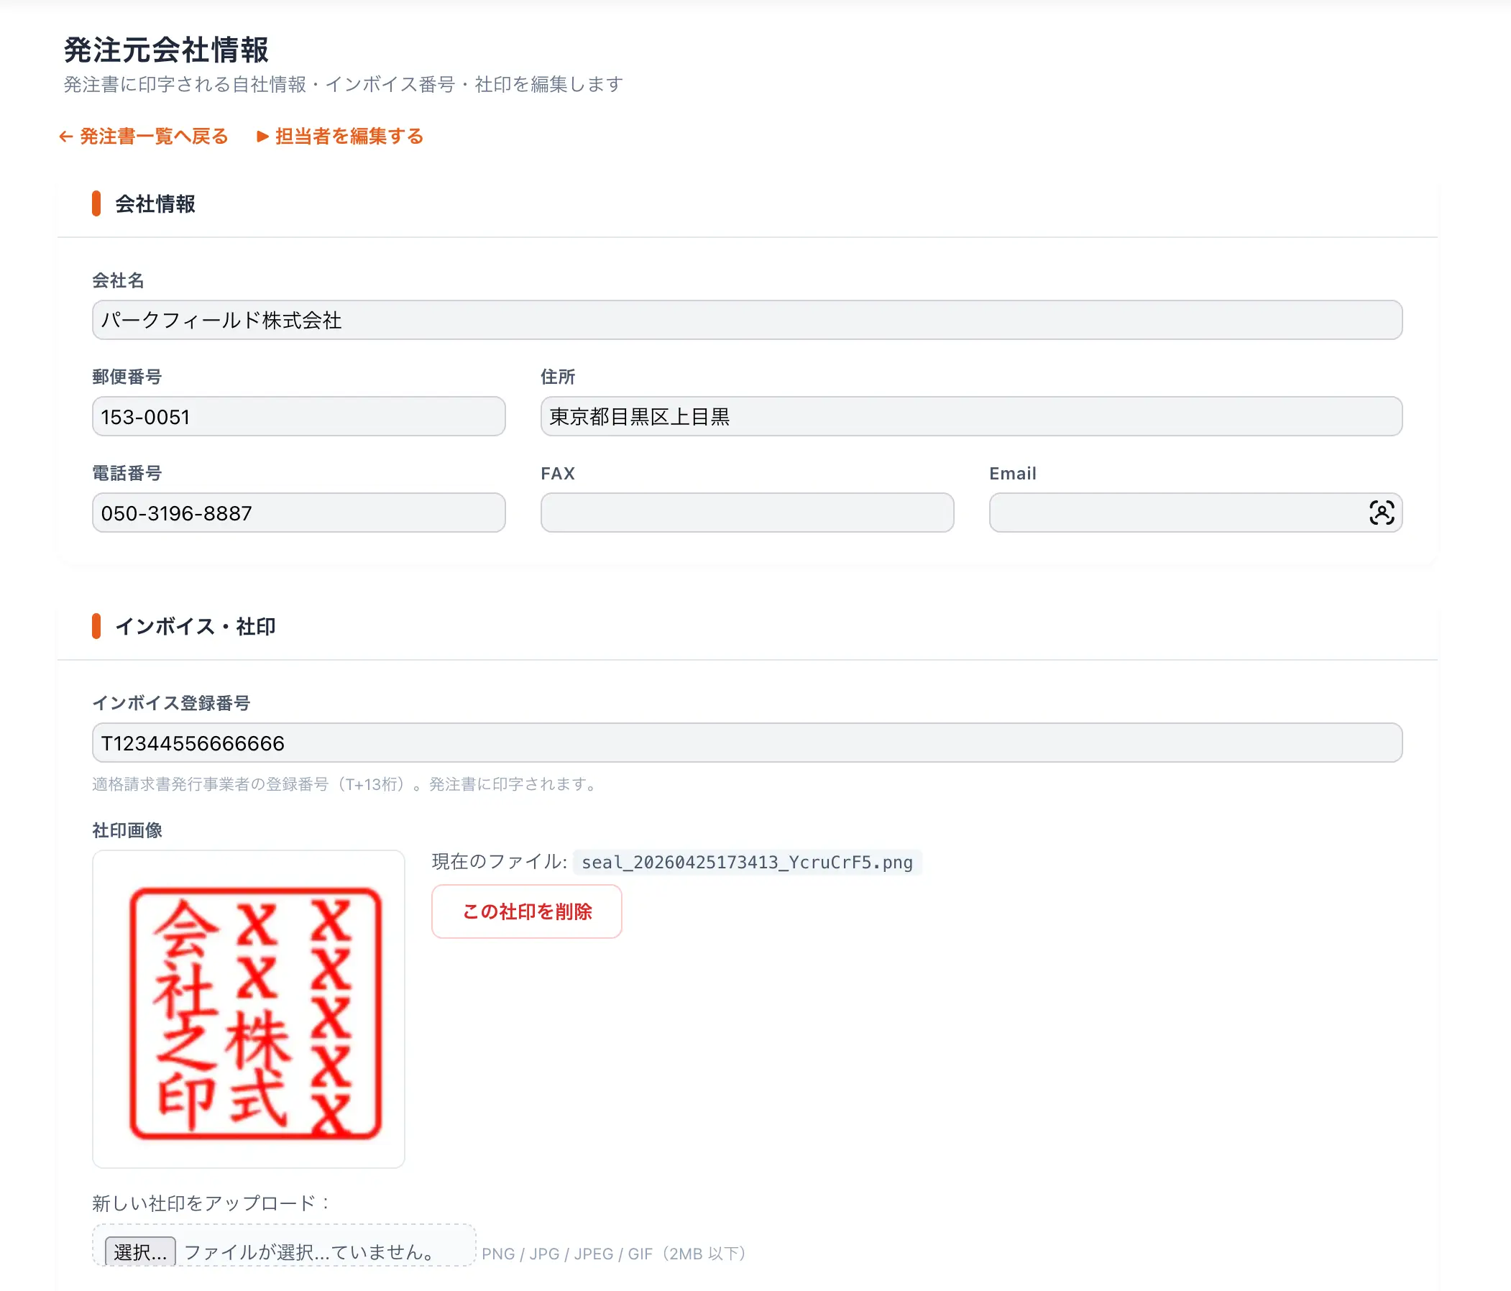Click the インボイス・社印 section heading
Viewport: 1511px width, 1291px height.
click(x=195, y=627)
